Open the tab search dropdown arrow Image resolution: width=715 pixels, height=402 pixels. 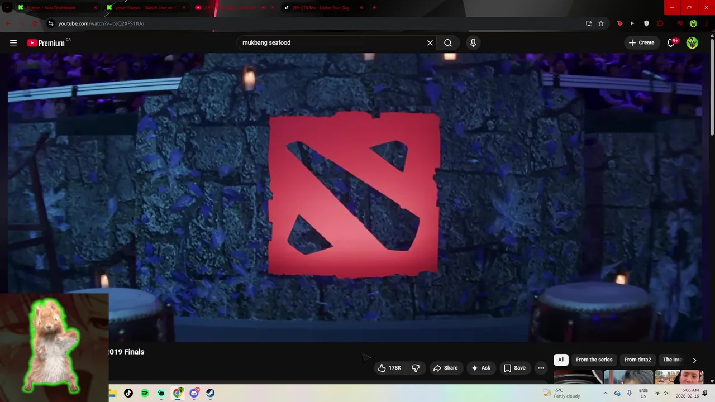tap(7, 8)
